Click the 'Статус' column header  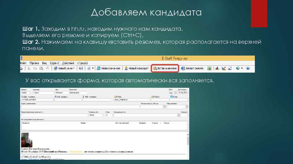[166, 123]
